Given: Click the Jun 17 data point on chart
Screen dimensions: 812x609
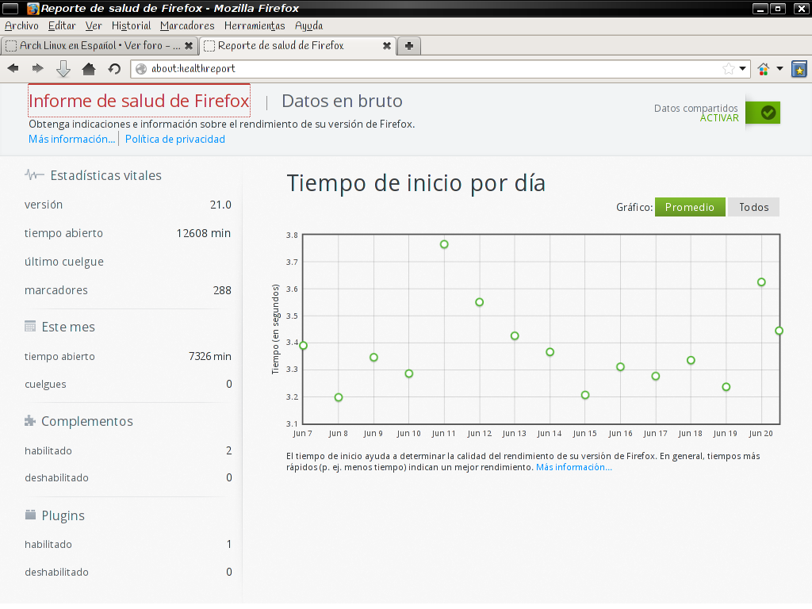Looking at the screenshot, I should (x=656, y=376).
